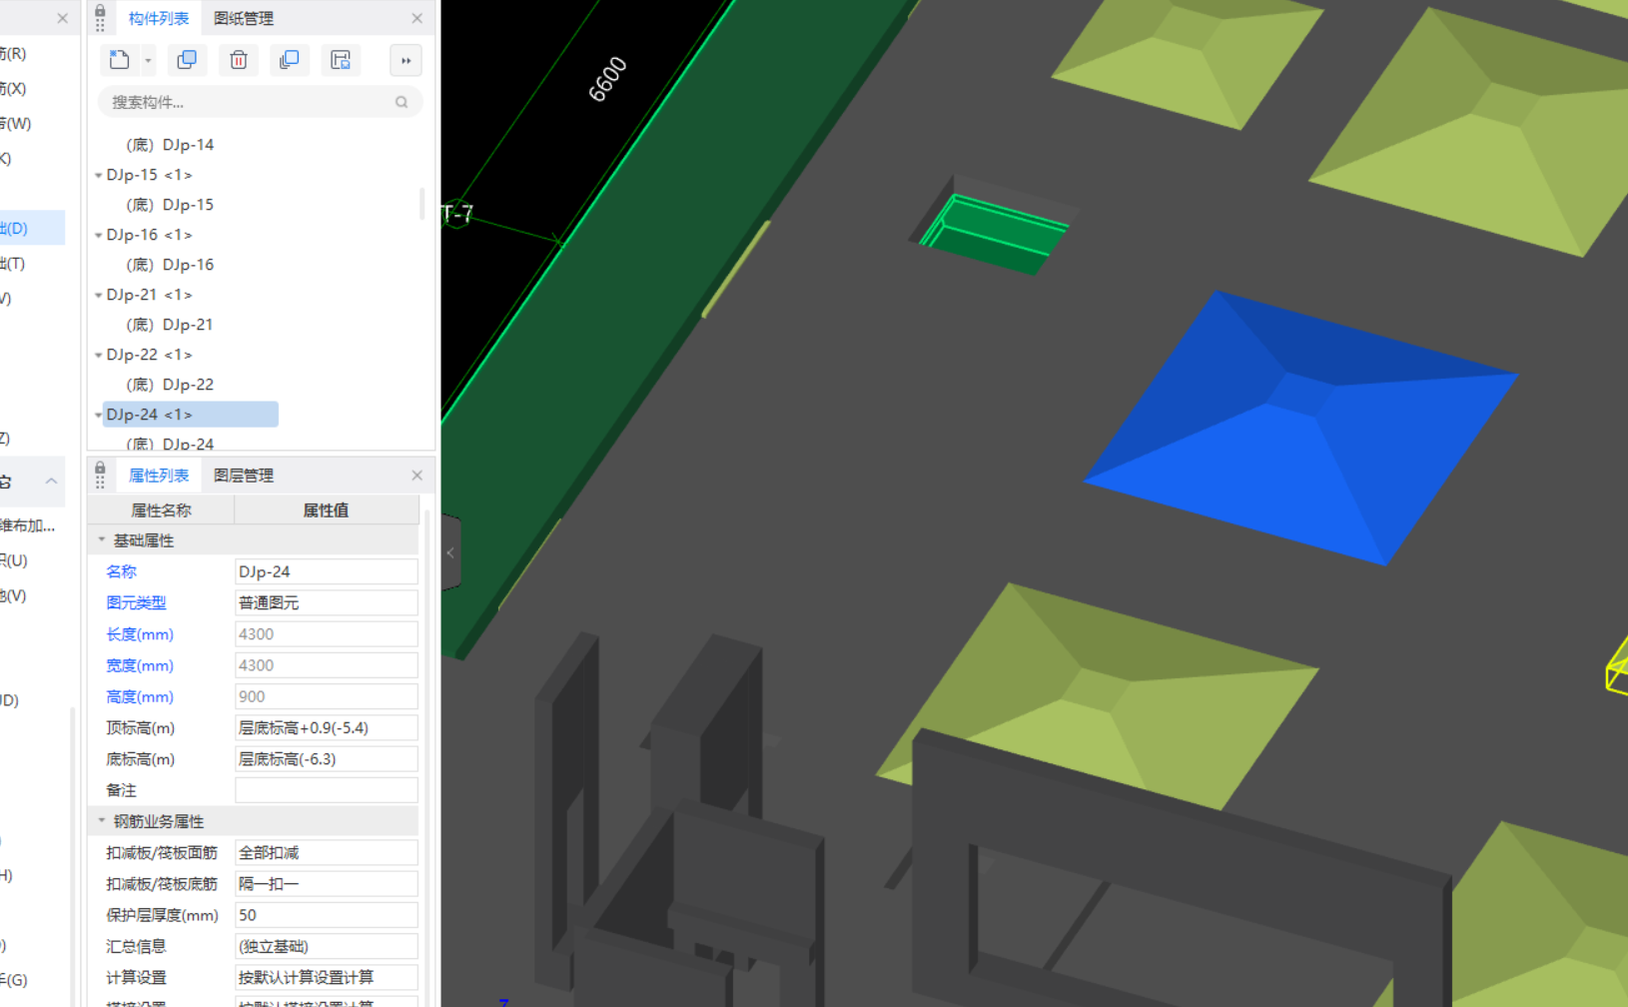Select (底) DJp-14 in component list
Screen dimensions: 1628x1007
[x=170, y=145]
